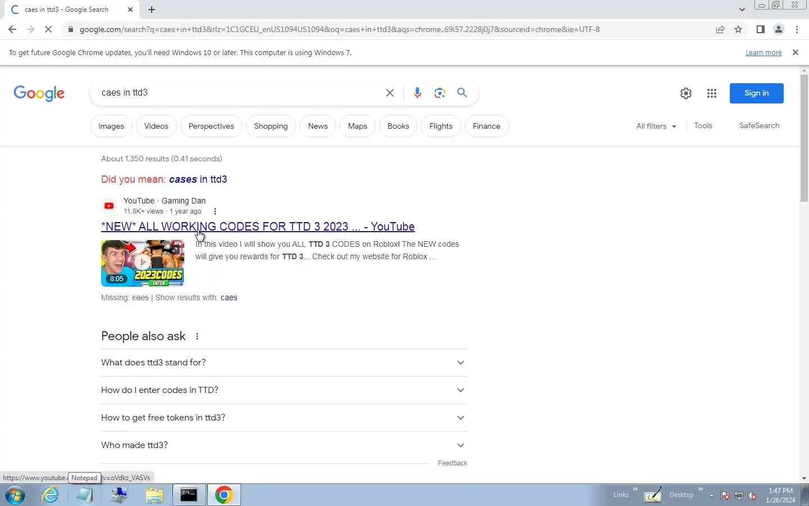Select the Shopping filter
Screen dimensions: 809x506
coord(271,126)
